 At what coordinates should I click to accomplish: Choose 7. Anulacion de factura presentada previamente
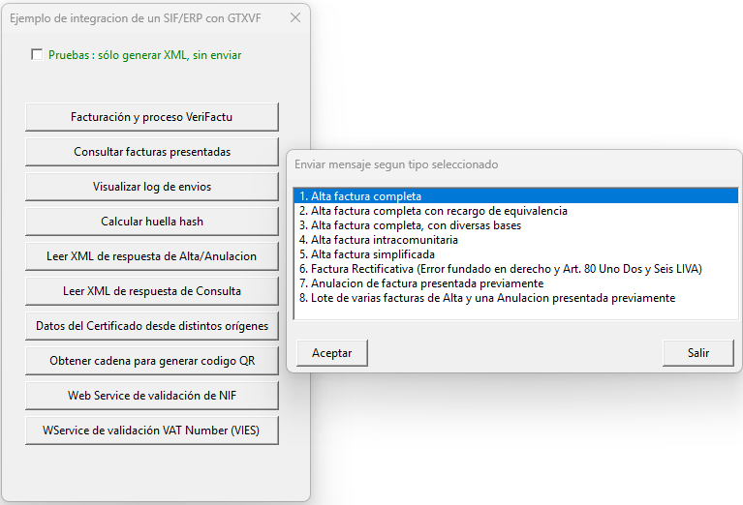pyautogui.click(x=420, y=283)
